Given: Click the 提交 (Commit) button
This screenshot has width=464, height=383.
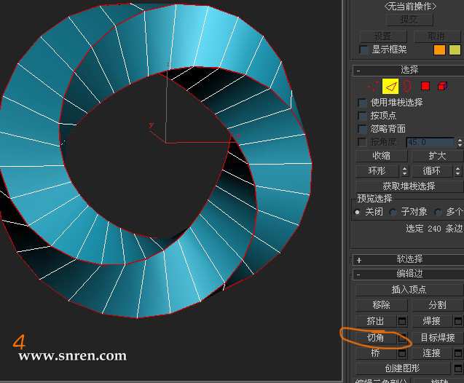Looking at the screenshot, I should click(410, 20).
